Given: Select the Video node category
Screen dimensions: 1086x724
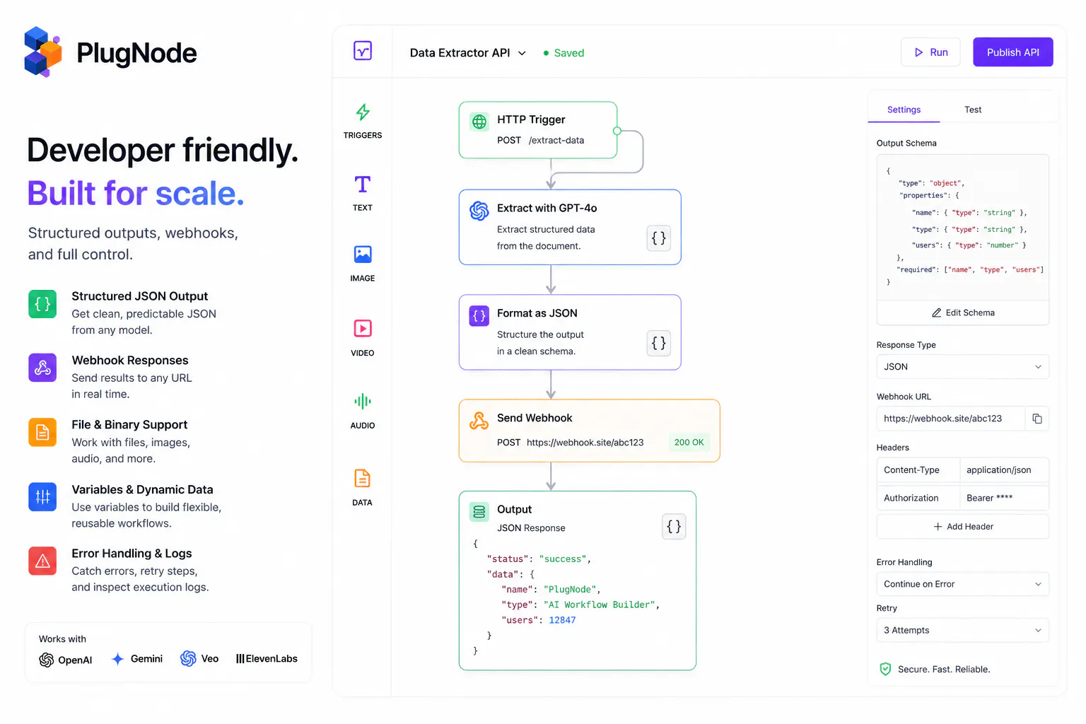Looking at the screenshot, I should point(363,329).
